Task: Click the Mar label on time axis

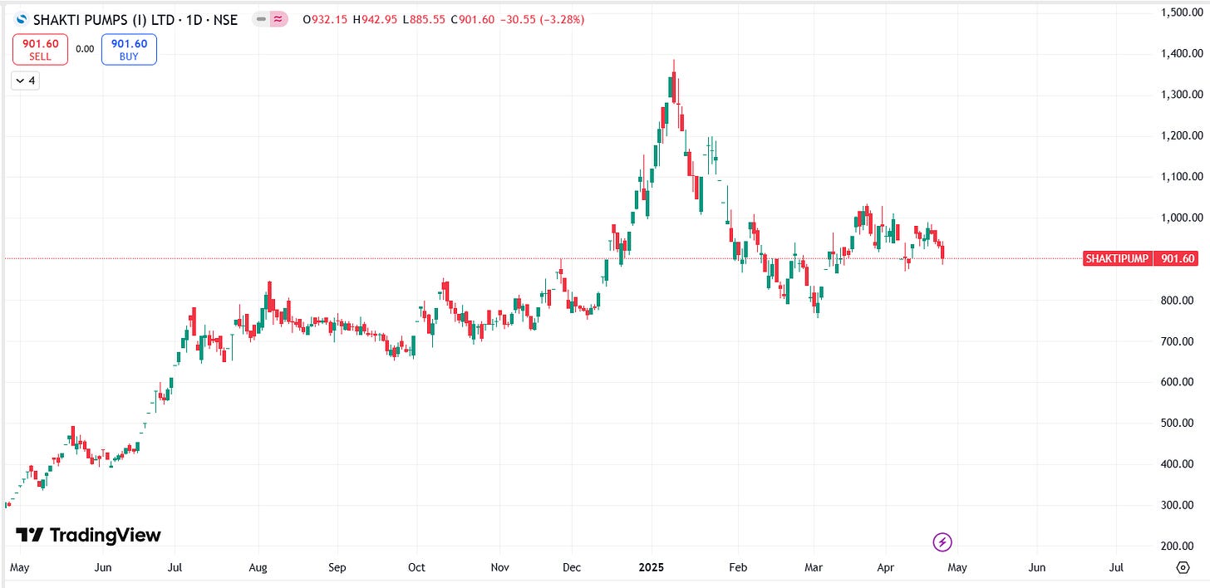Action: [x=814, y=568]
